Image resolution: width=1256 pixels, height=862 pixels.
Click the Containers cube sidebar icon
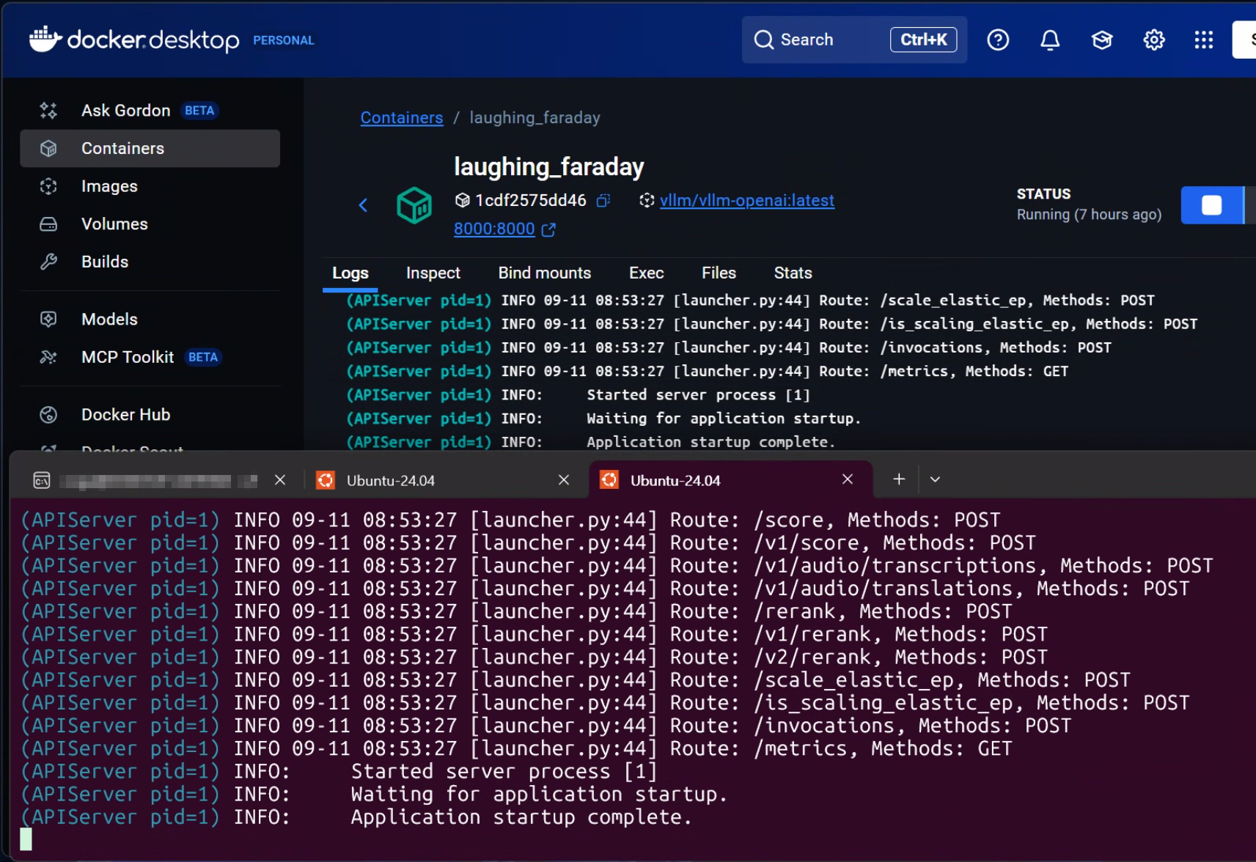48,149
